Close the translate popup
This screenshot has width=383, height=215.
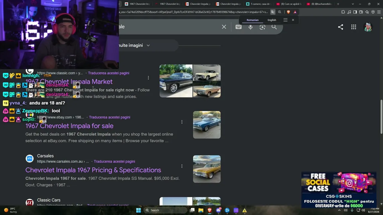tap(293, 20)
